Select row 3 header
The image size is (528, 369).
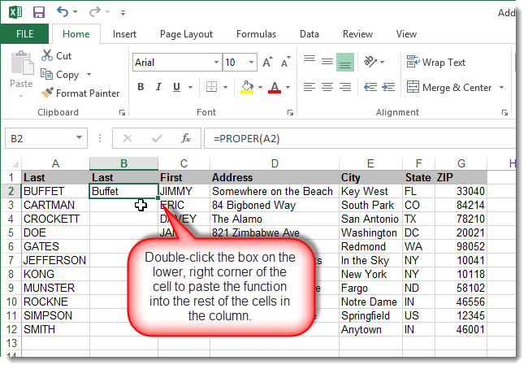pos(11,205)
